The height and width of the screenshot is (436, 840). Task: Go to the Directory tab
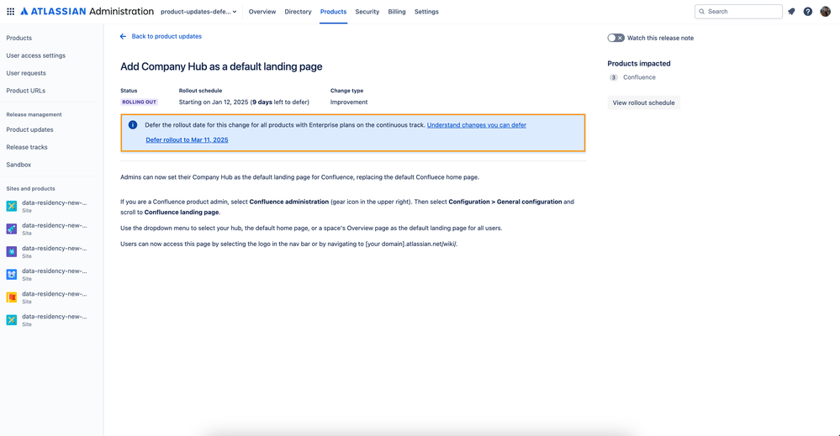pos(298,11)
